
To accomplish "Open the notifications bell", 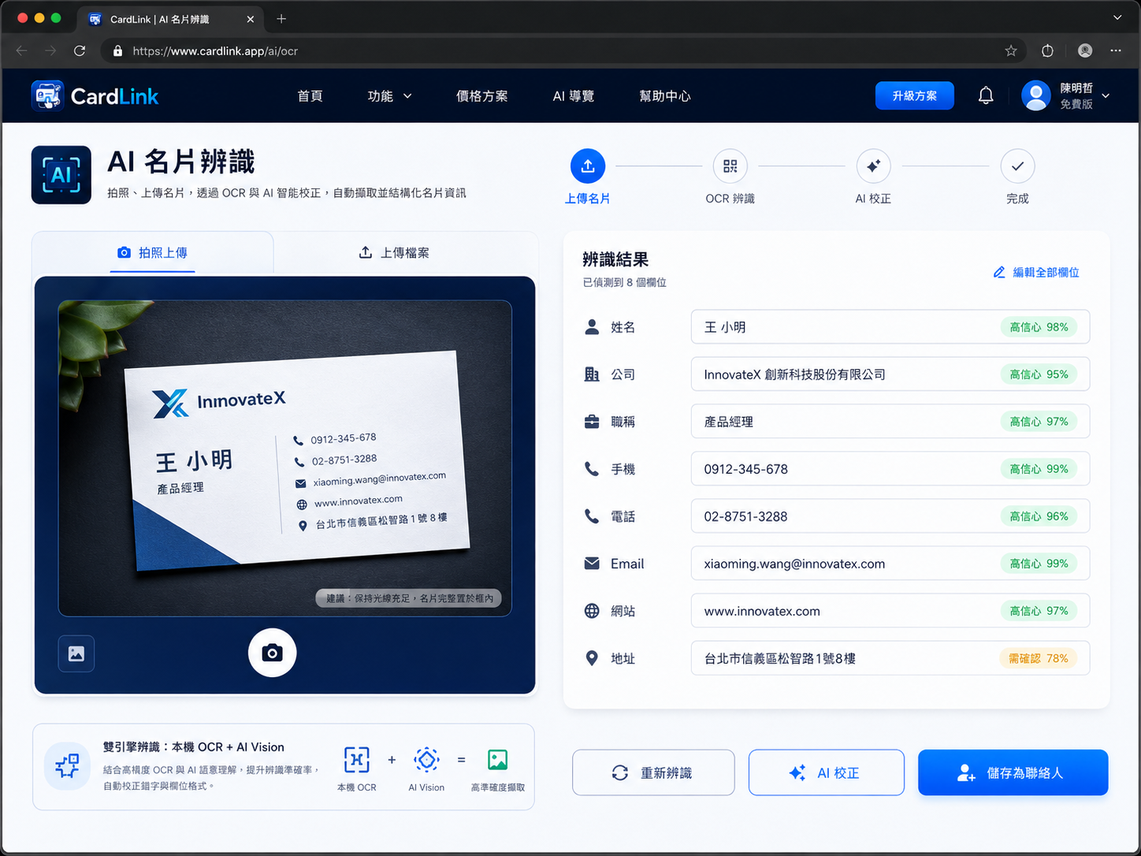I will click(x=986, y=96).
